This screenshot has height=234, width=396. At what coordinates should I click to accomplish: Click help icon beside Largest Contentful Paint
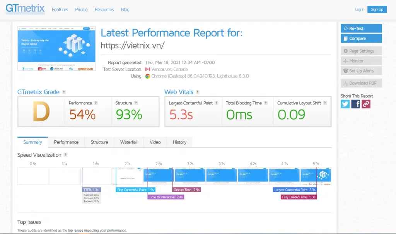click(217, 103)
